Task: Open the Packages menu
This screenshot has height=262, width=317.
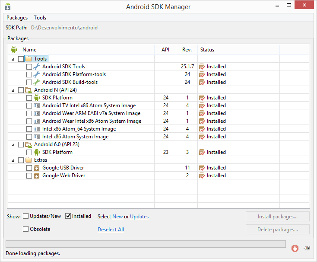Action: pos(17,18)
